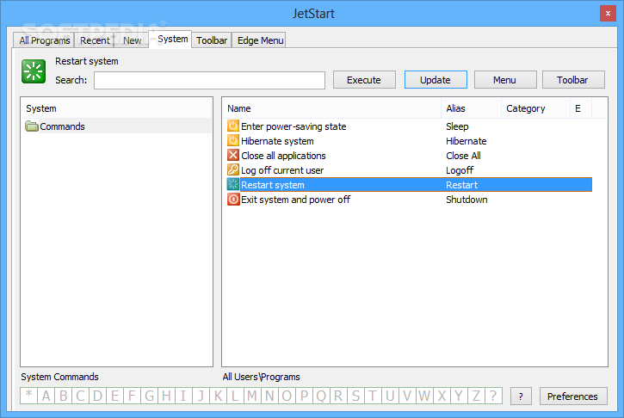Viewport: 624px width, 418px height.
Task: Select Exit system and power off entry
Action: 410,200
